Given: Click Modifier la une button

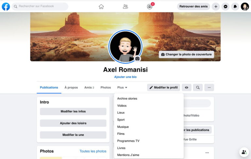Looking at the screenshot, I should [x=73, y=135].
